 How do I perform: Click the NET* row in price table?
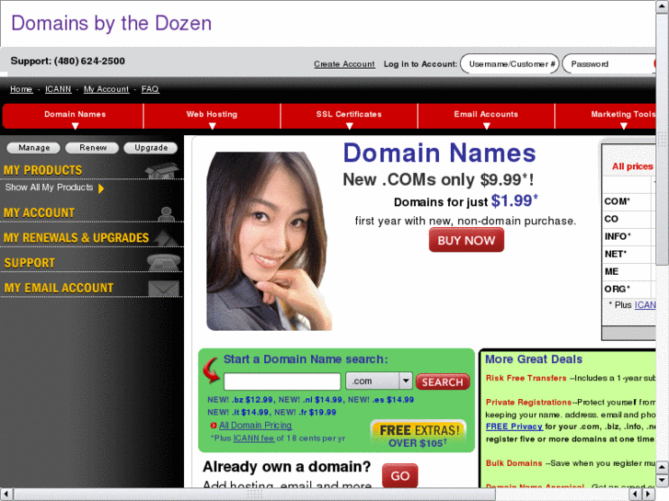[629, 254]
